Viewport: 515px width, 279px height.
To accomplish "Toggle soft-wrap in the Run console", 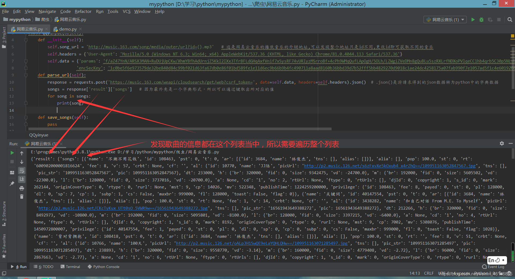I will tap(22, 171).
